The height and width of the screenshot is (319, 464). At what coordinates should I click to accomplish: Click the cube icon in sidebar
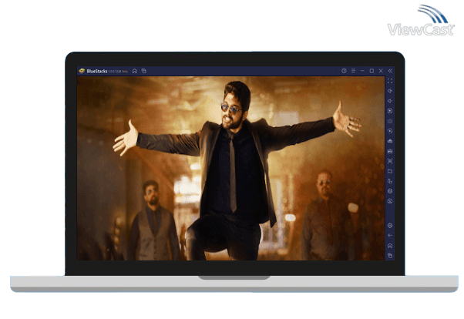pyautogui.click(x=390, y=191)
